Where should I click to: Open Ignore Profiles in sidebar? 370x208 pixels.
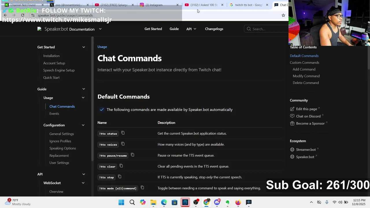(60, 141)
